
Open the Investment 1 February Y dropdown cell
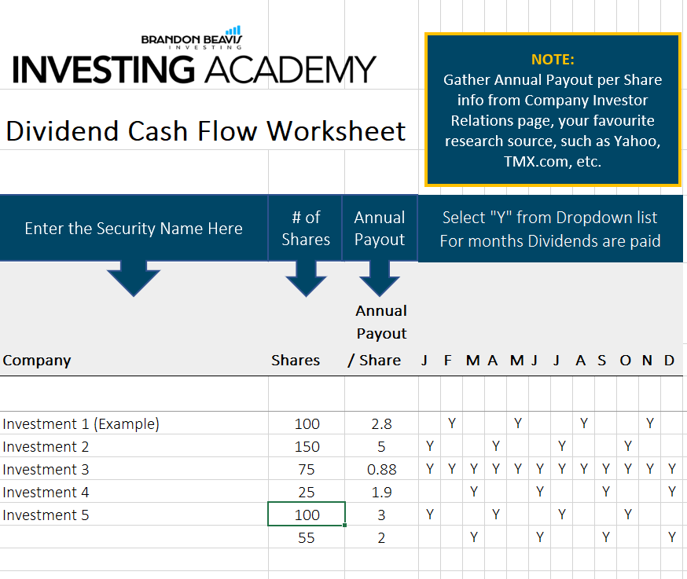452,423
